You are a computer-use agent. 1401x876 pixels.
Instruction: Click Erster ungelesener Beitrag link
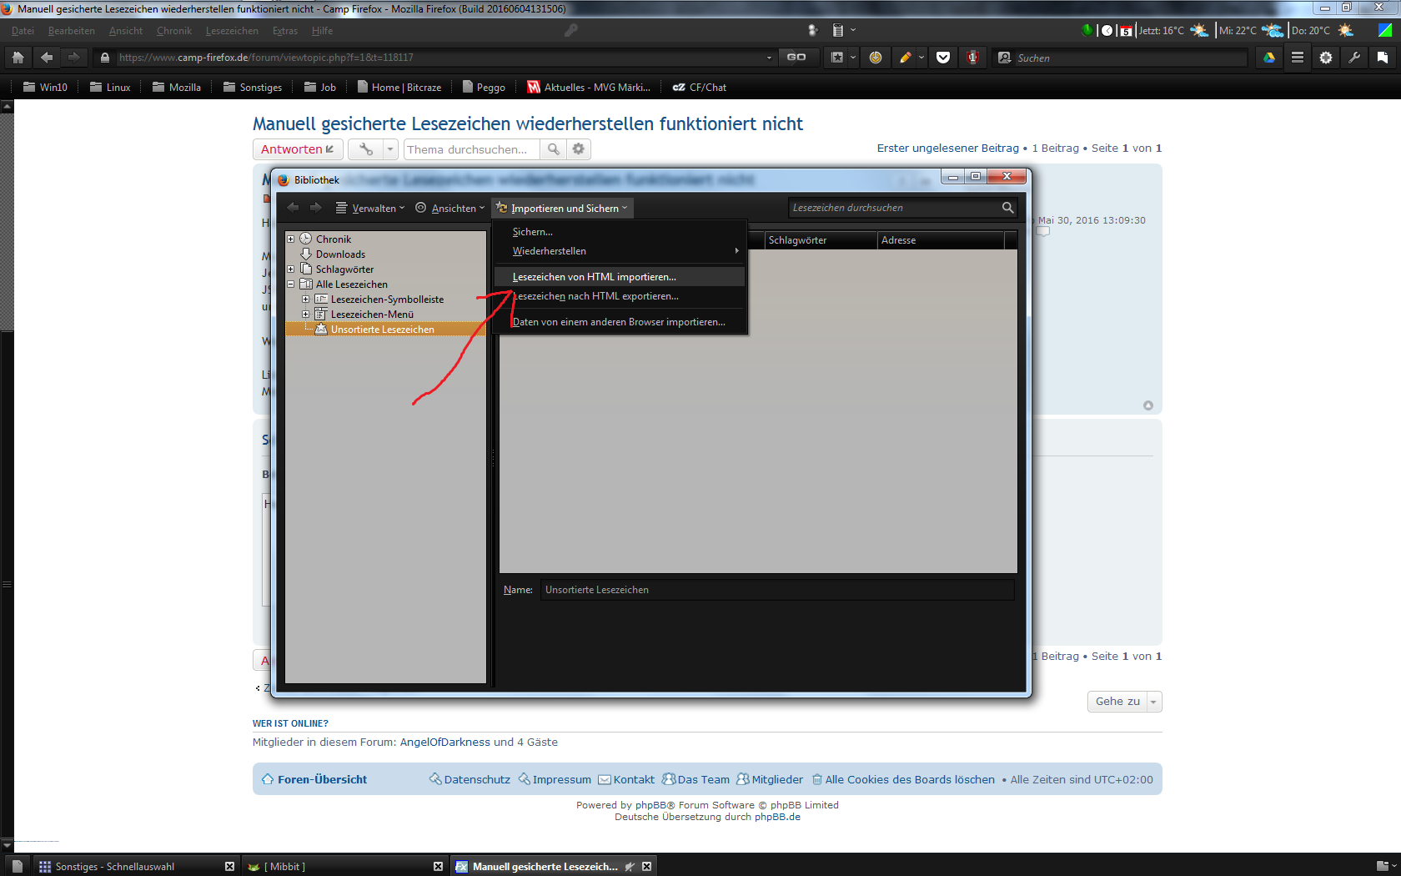coord(948,148)
